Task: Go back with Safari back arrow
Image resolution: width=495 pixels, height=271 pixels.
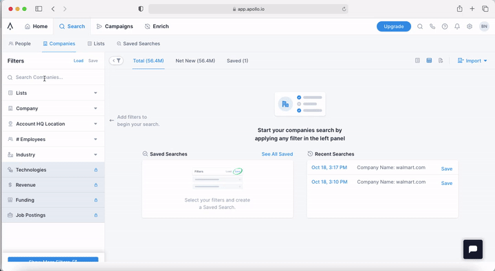Action: coord(53,9)
